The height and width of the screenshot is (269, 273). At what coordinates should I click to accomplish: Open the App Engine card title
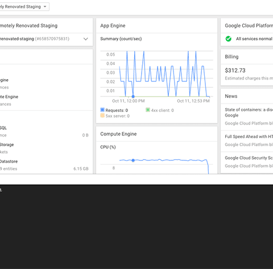pos(113,26)
